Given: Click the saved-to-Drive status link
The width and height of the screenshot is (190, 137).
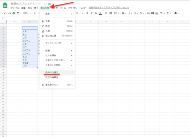Looking at the screenshot, I should coord(109,8).
